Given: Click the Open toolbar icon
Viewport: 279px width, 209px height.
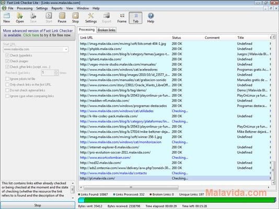Looking at the screenshot, I should [x=20, y=18].
